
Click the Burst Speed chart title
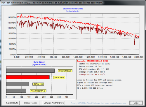click(39, 62)
